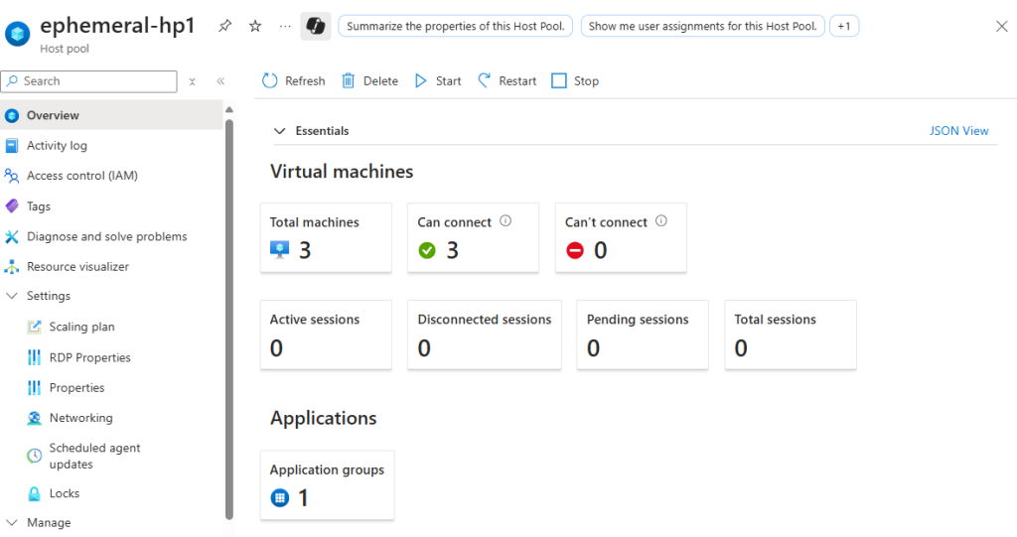Click the host pool resource icon
1017x537 pixels.
pyautogui.click(x=18, y=34)
